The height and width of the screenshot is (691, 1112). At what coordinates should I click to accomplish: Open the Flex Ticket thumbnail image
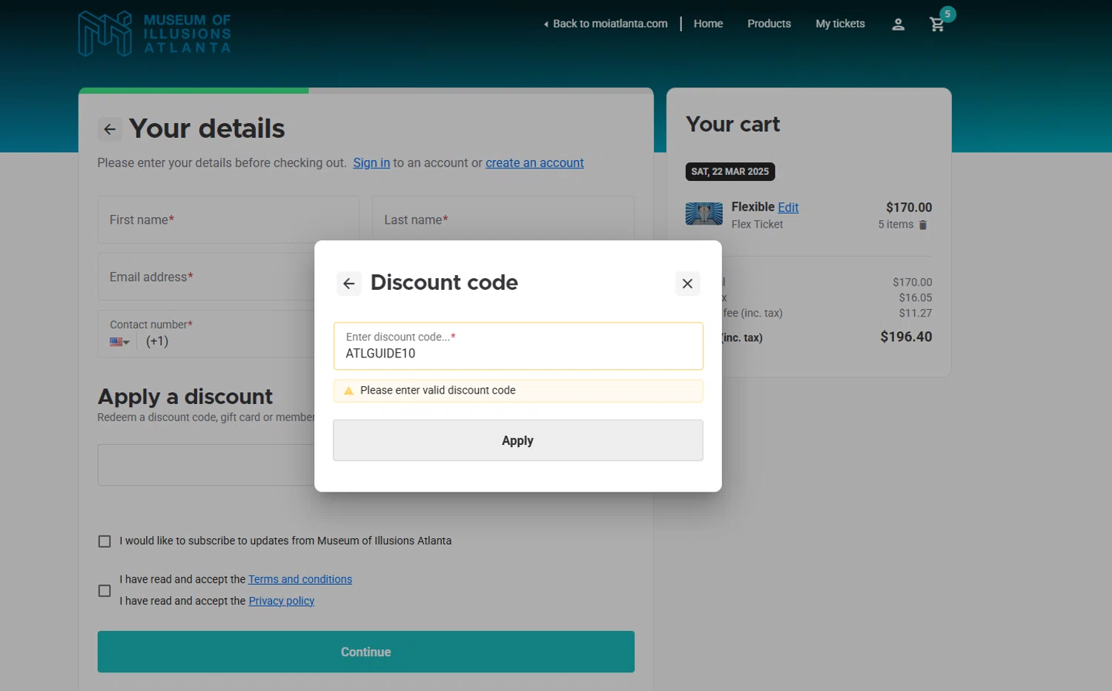[x=704, y=214]
